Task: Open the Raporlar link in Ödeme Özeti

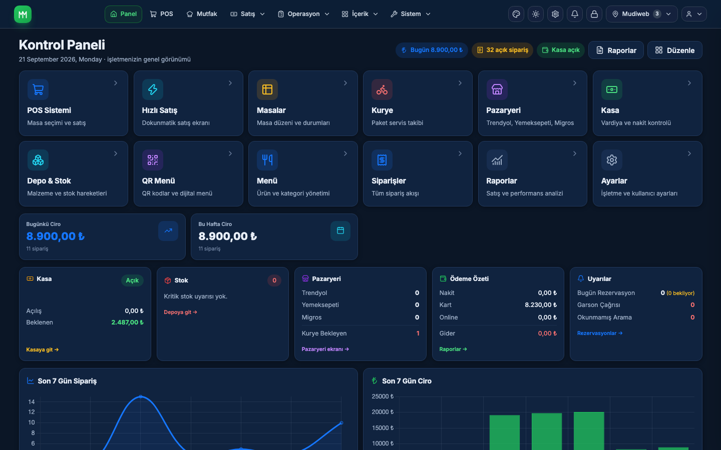Action: click(453, 349)
